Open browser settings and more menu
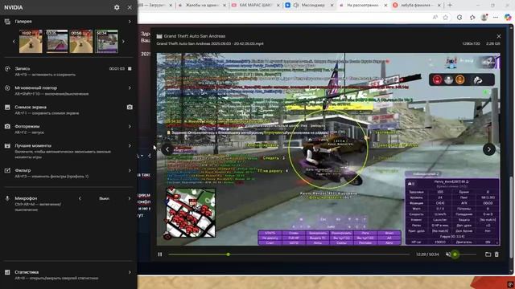 point(496,18)
